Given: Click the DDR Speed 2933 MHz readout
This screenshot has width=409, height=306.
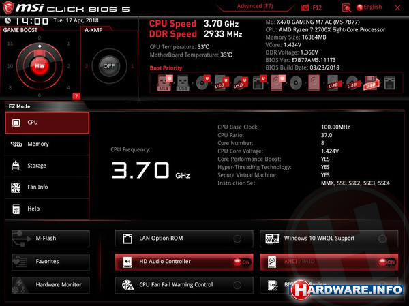Looking at the screenshot, I should [196, 34].
